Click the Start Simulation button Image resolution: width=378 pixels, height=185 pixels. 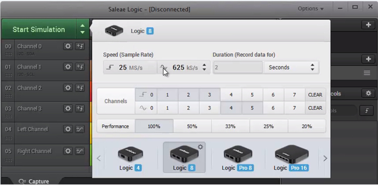click(39, 29)
